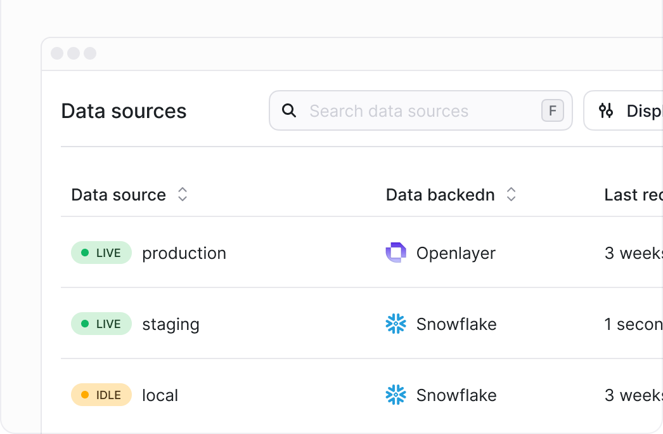Click the Data sources page heading
663x434 pixels.
(x=124, y=111)
